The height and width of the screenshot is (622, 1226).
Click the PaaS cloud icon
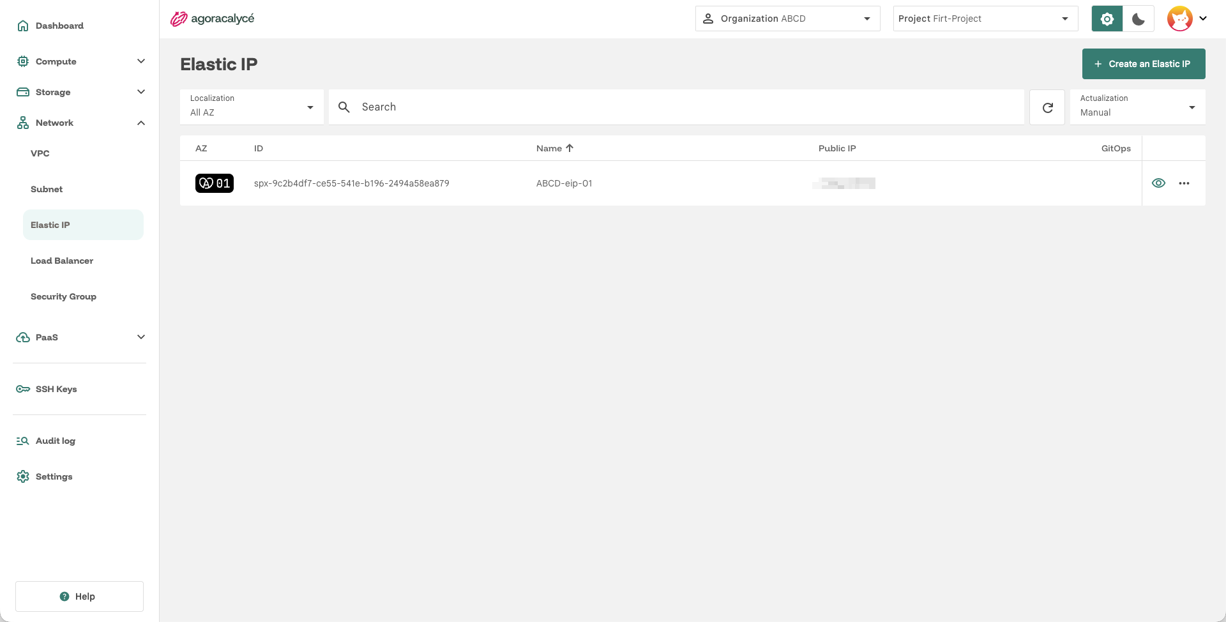(x=23, y=337)
